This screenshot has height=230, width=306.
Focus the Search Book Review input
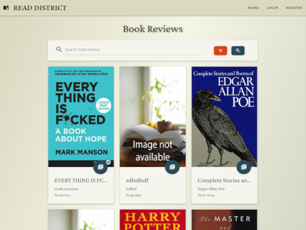(x=133, y=50)
